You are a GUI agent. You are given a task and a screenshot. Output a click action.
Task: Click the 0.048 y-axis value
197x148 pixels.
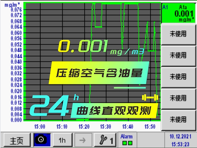[x=16, y=50]
